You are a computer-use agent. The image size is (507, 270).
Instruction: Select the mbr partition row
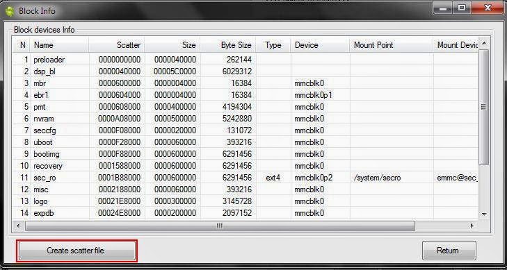246,83
